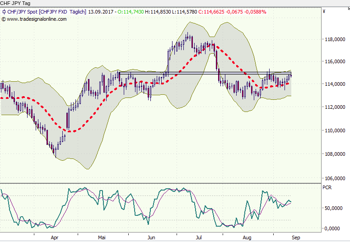Click the 50,0000 oscillator axis label

(x=333, y=208)
